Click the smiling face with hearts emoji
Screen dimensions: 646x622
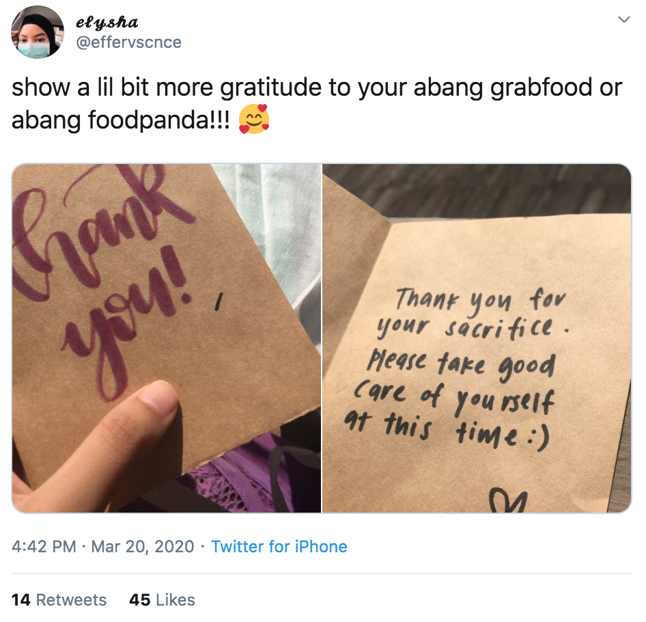coord(254,119)
